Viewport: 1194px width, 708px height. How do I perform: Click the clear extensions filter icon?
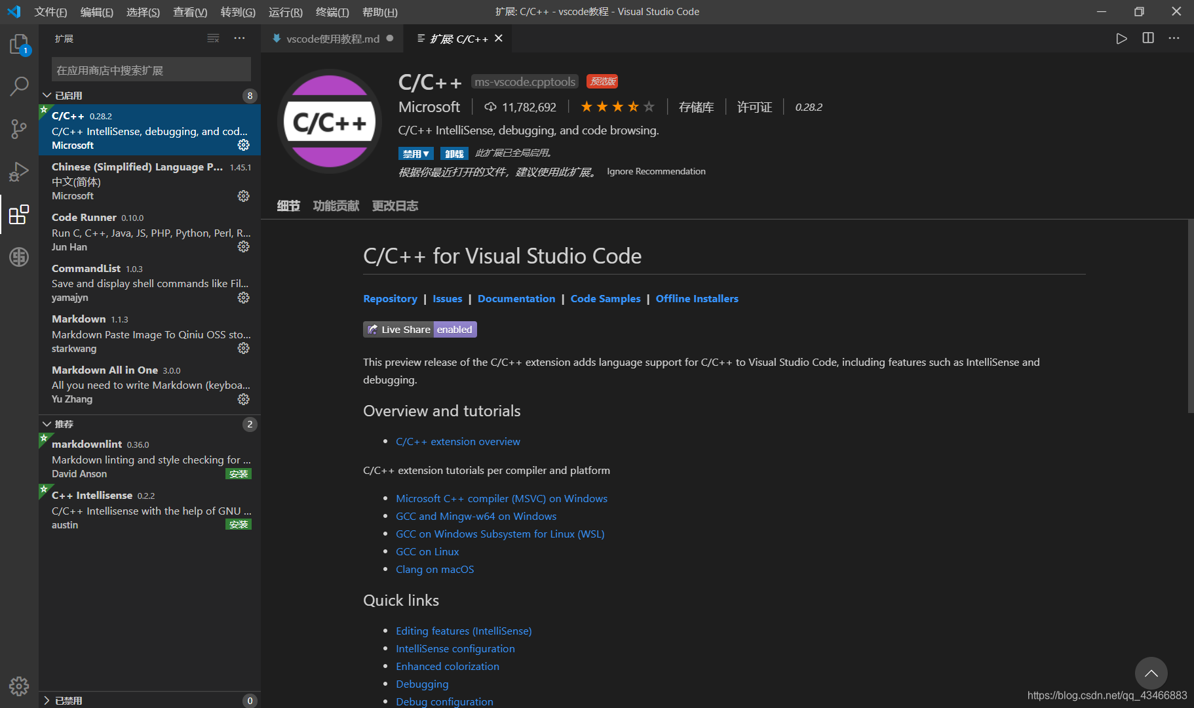(213, 38)
